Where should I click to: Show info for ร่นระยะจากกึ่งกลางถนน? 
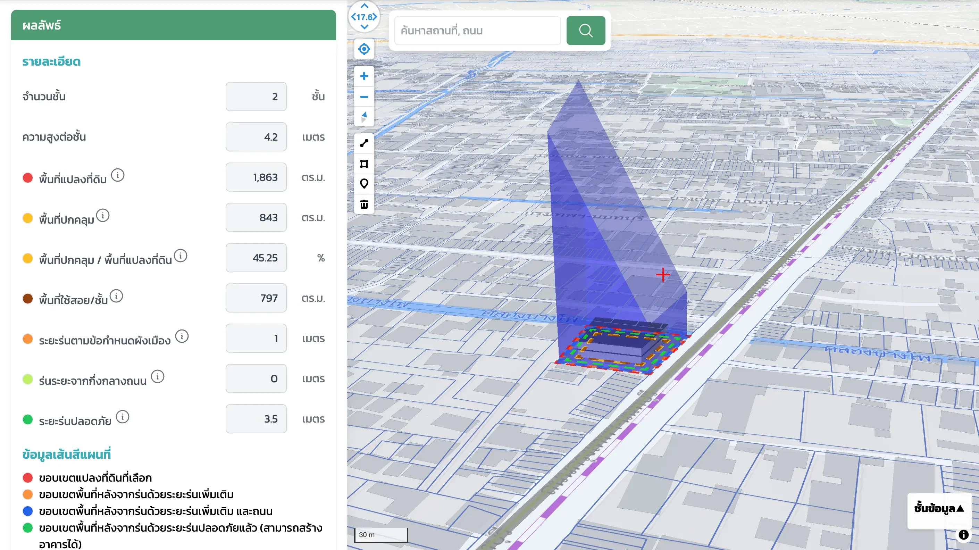[x=157, y=377]
